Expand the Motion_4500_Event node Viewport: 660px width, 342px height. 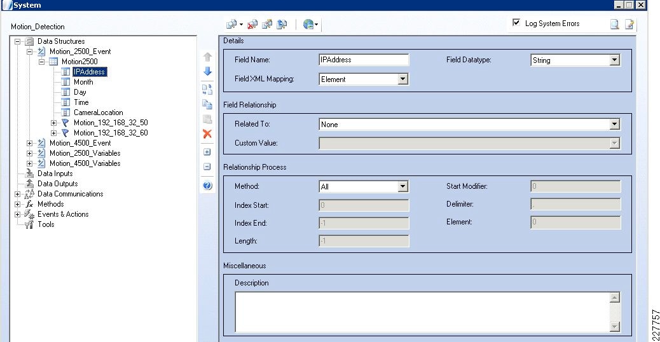pos(29,143)
